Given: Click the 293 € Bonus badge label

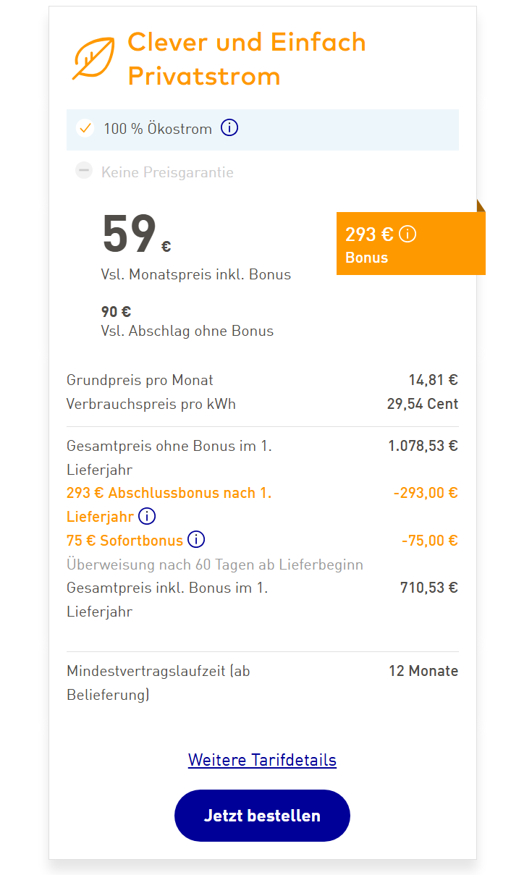Looking at the screenshot, I should (x=367, y=258).
